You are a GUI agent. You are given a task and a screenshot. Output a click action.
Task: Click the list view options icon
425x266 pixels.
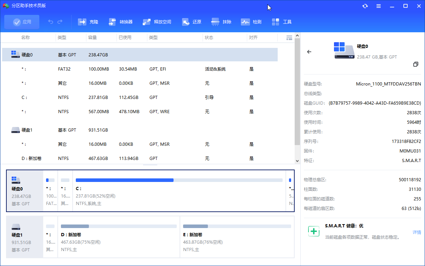(x=289, y=38)
